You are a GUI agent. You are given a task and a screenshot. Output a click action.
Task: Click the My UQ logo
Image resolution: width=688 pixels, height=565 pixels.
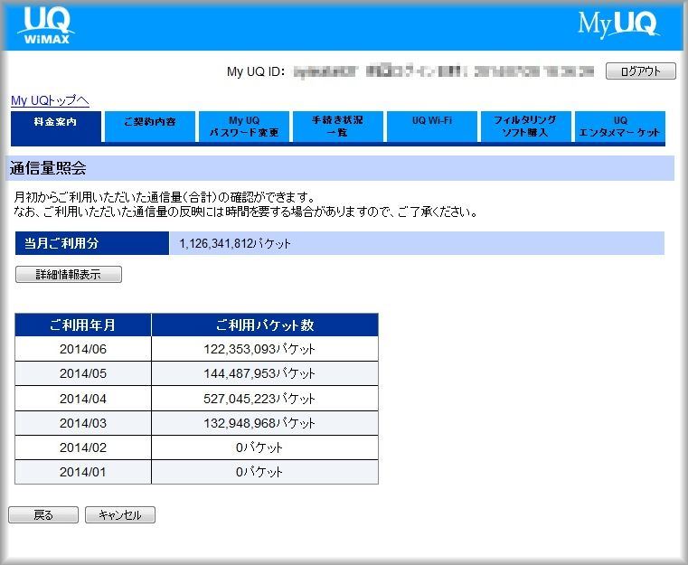click(618, 24)
